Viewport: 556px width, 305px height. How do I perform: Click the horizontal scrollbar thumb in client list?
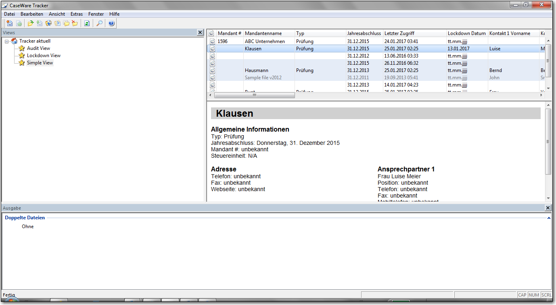(x=254, y=95)
